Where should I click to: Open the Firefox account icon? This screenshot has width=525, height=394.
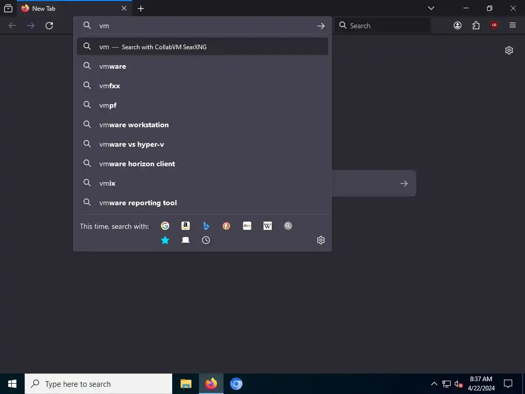point(457,26)
